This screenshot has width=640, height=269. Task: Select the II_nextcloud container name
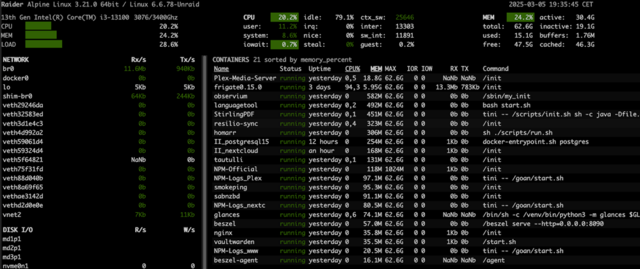click(236, 151)
